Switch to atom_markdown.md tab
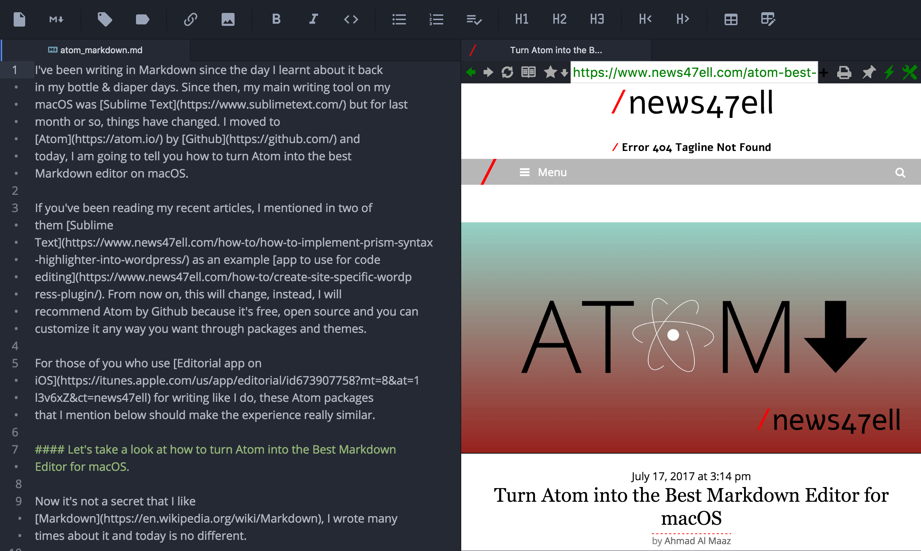This screenshot has width=921, height=551. coord(96,50)
